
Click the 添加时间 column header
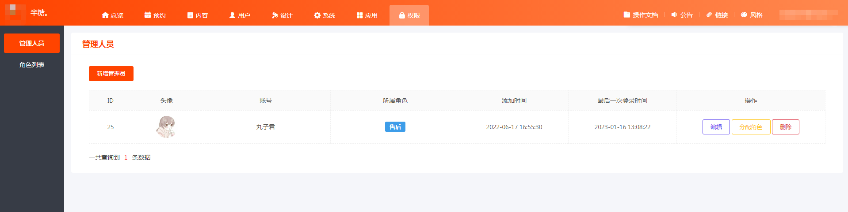pyautogui.click(x=514, y=100)
